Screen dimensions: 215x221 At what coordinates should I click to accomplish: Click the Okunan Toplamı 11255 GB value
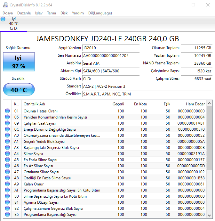tap(196, 48)
